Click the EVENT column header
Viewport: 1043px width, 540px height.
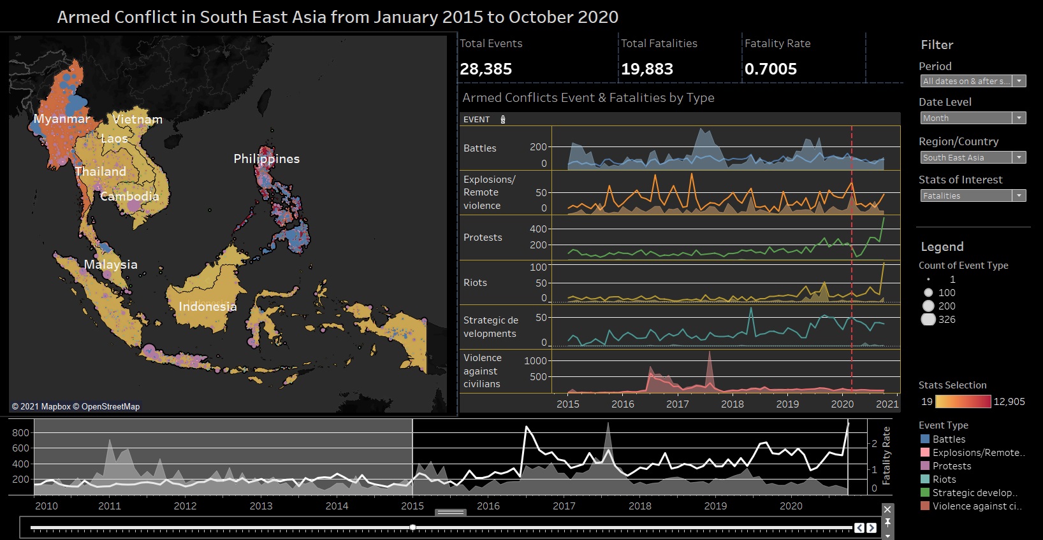coord(476,119)
